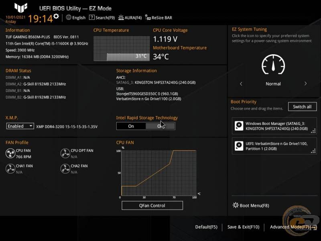Image resolution: width=321 pixels, height=241 pixels.
Task: Open the X.M.P. Enabled dropdown
Action: [20, 126]
